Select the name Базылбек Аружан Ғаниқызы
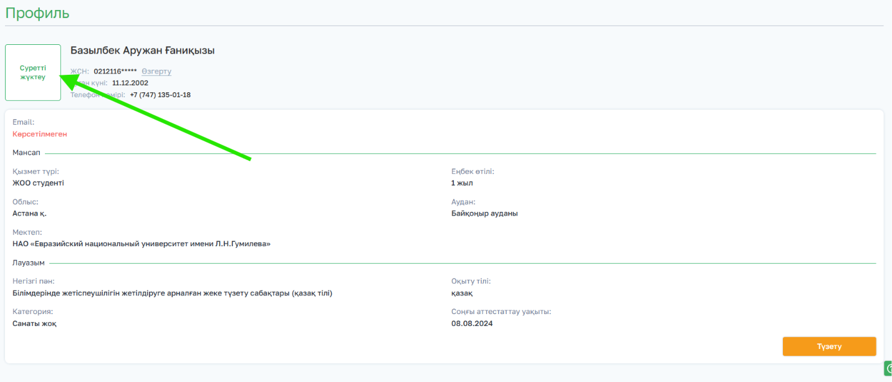The height and width of the screenshot is (382, 892). point(143,50)
